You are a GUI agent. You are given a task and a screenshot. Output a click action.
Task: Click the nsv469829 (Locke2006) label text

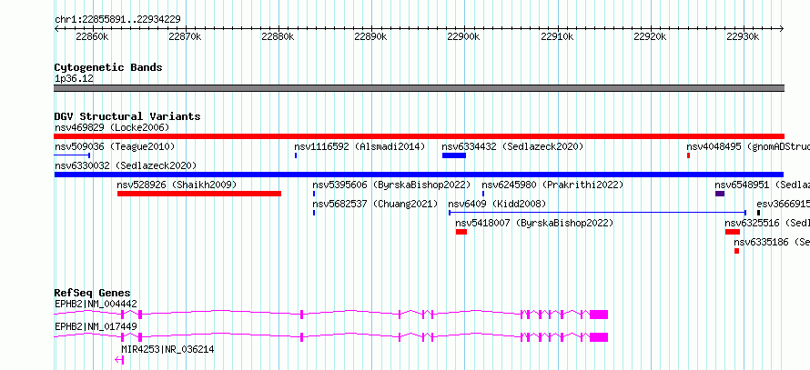point(112,127)
